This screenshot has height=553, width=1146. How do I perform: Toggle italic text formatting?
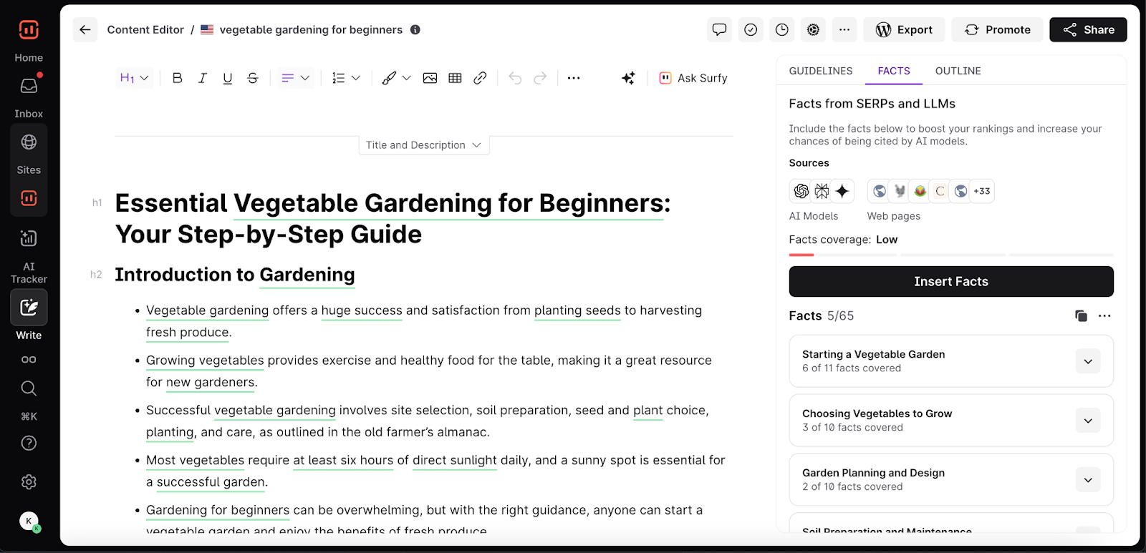(x=203, y=78)
